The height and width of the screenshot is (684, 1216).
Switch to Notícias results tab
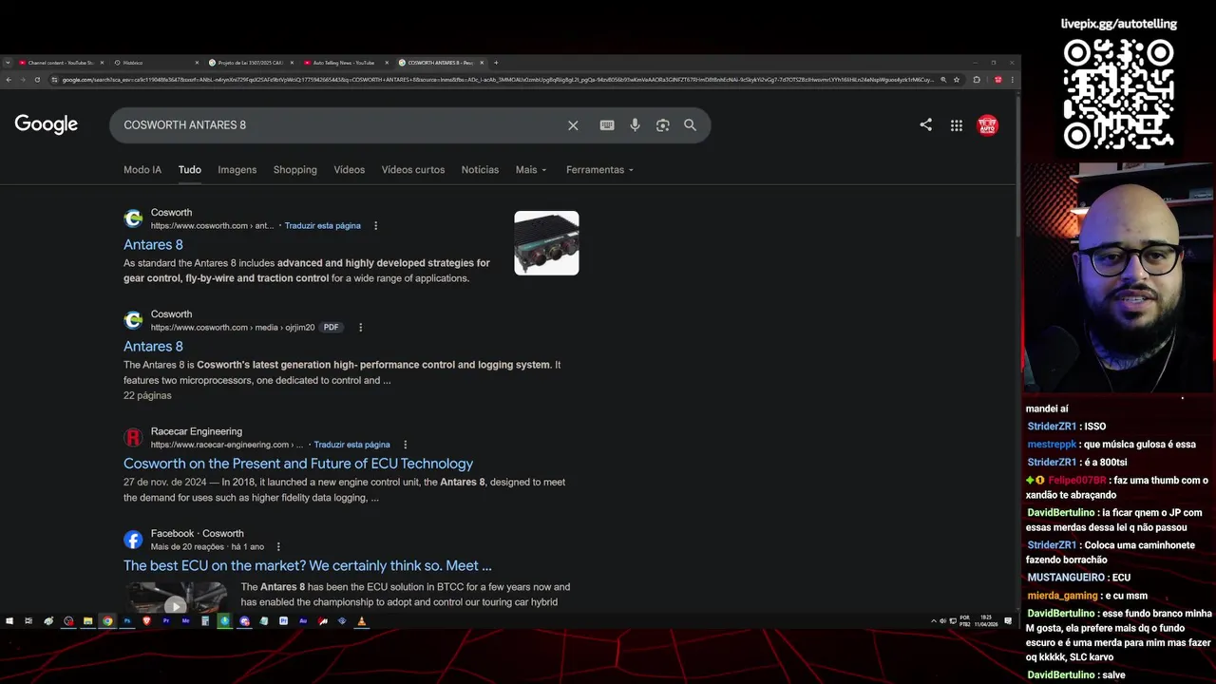click(480, 170)
